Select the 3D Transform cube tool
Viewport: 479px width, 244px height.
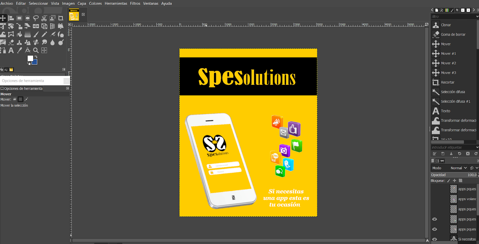44,26
